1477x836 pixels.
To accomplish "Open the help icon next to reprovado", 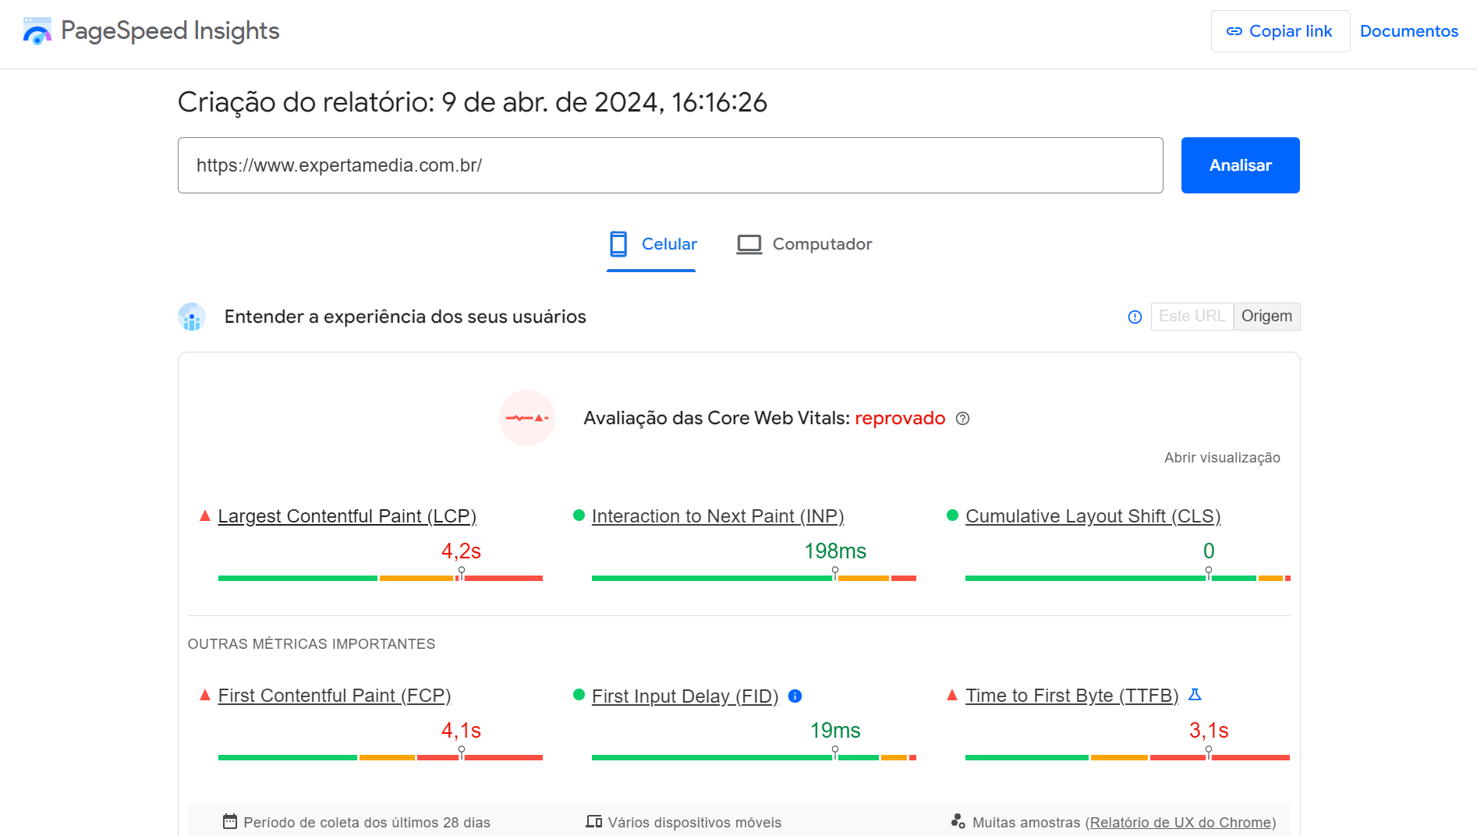I will click(963, 419).
